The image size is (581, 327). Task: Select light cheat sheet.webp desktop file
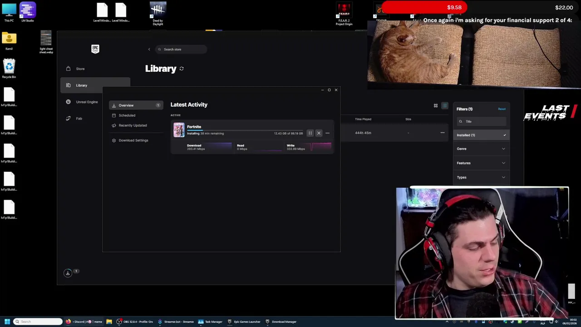[x=46, y=42]
